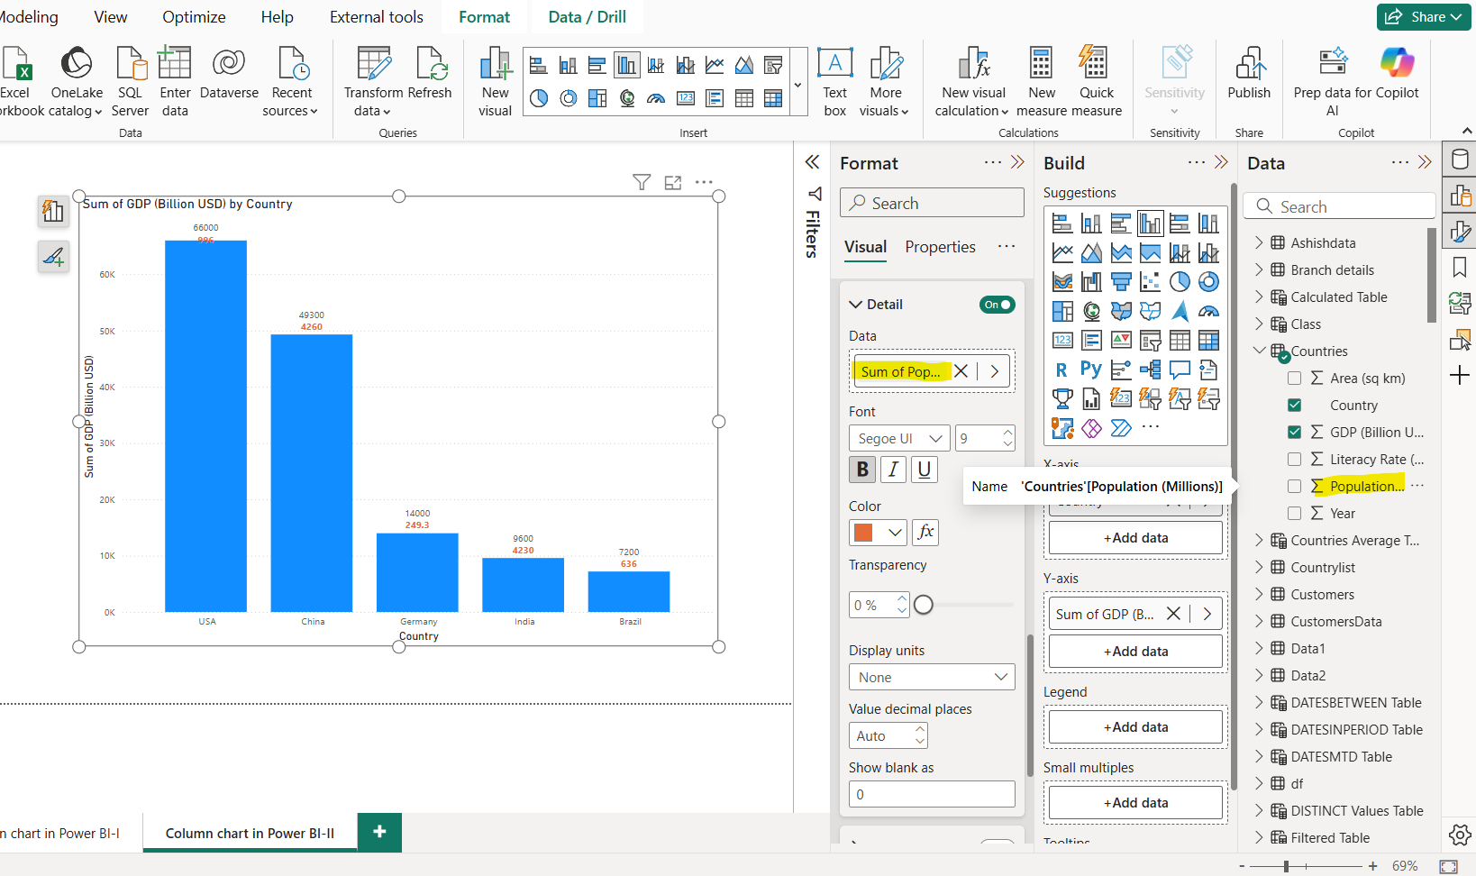Select the Python visual in Build pane
This screenshot has height=876, width=1476.
tap(1090, 370)
